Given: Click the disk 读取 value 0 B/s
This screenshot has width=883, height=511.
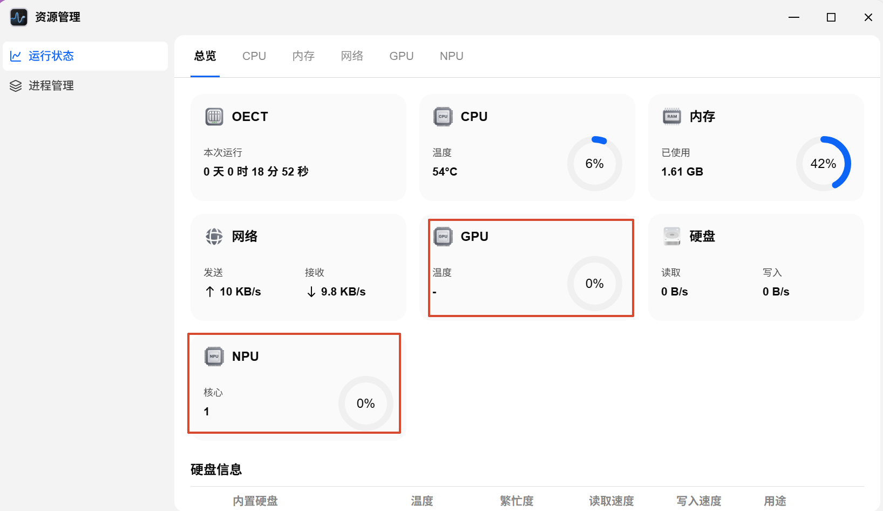Looking at the screenshot, I should click(x=675, y=292).
